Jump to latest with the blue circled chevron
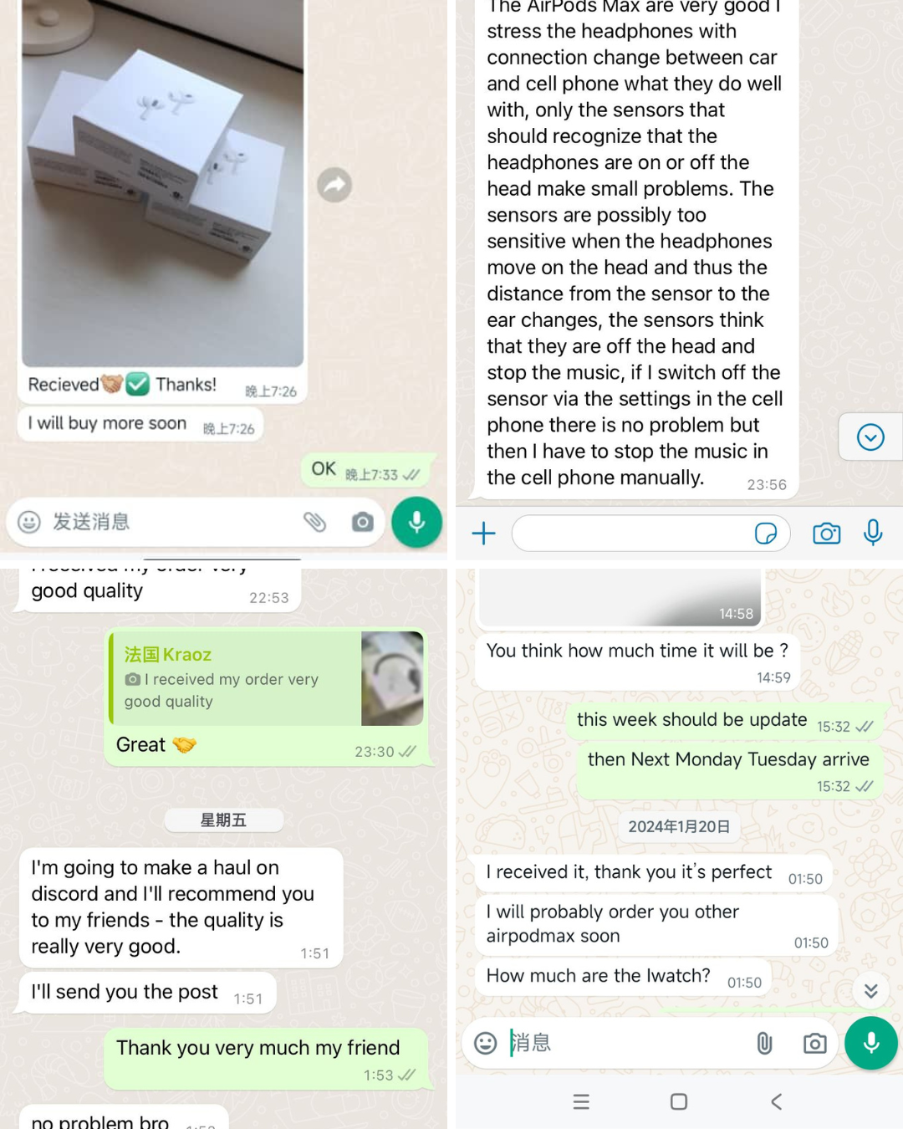 tap(870, 437)
